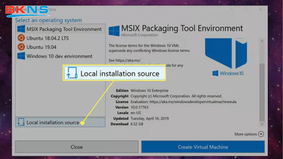The width and height of the screenshot is (283, 159).
Task: Click the local source icon inside the yellow callout
Action: click(x=72, y=73)
